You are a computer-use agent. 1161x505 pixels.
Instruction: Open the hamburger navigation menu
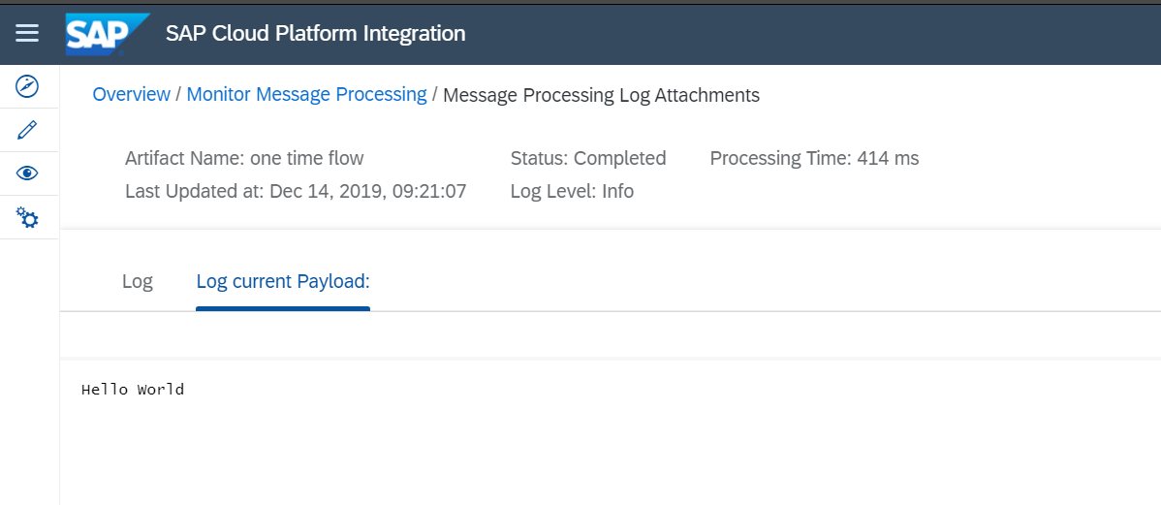[27, 33]
